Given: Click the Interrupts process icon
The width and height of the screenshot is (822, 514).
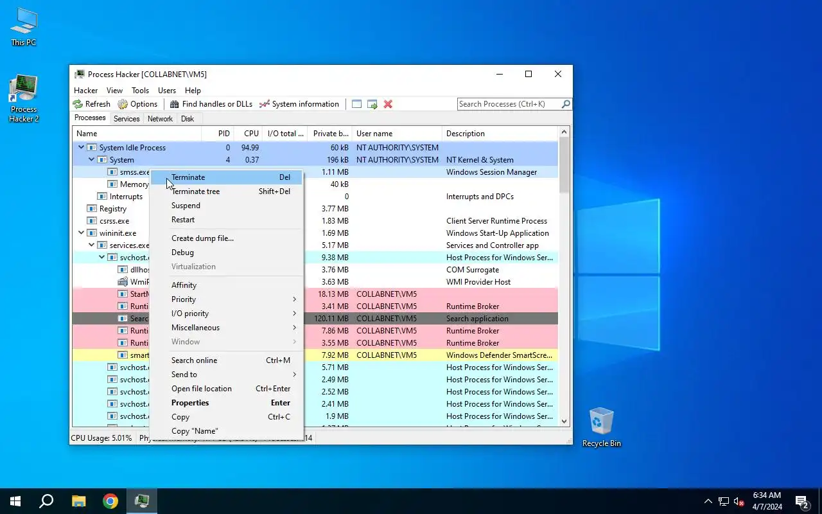Looking at the screenshot, I should click(101, 197).
